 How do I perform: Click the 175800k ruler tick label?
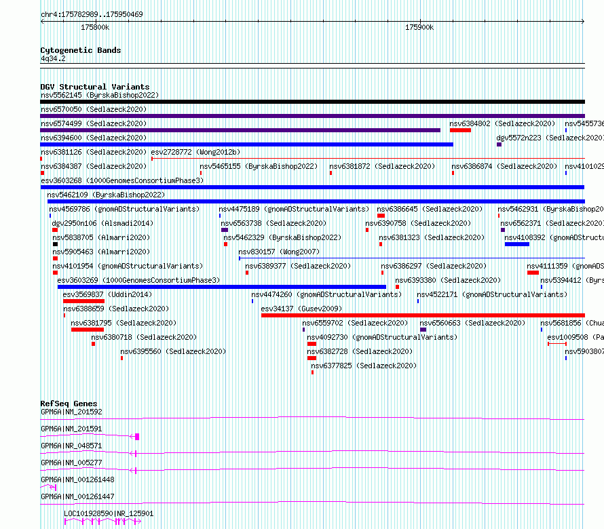95,27
